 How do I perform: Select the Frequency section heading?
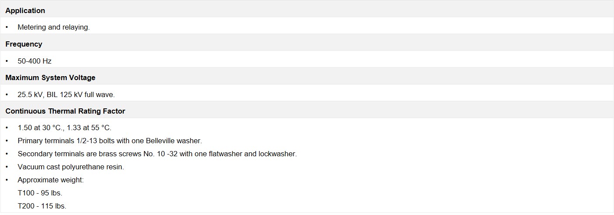click(24, 44)
